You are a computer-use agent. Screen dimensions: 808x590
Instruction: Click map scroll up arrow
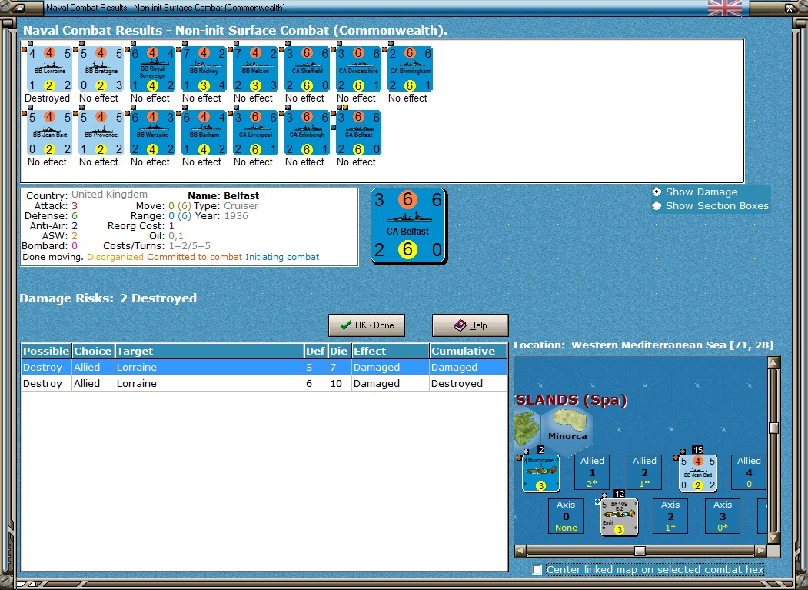tap(773, 362)
